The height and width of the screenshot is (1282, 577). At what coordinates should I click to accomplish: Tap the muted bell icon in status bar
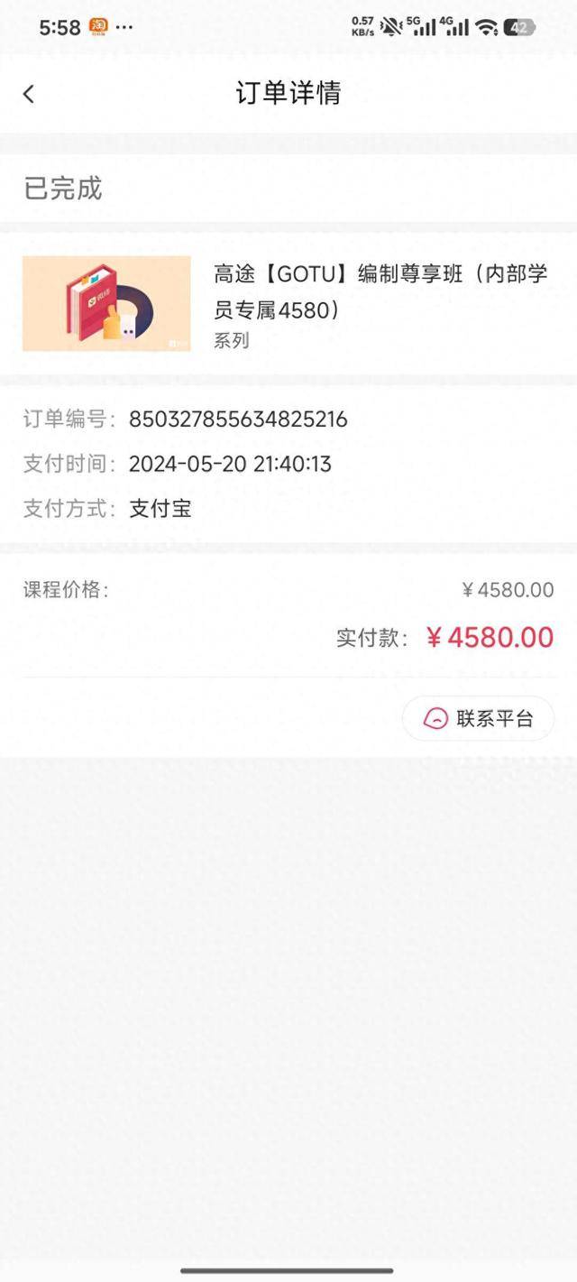[390, 26]
